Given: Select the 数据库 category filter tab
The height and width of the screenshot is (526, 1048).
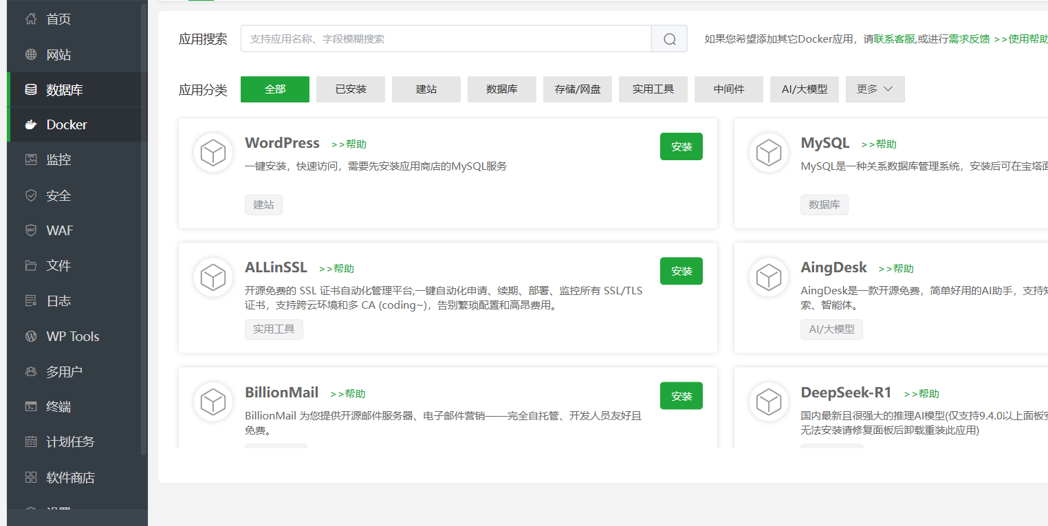Looking at the screenshot, I should point(502,89).
